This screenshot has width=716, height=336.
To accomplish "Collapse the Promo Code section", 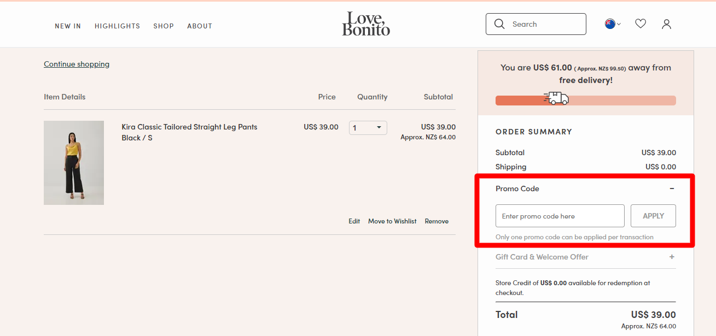I will point(672,188).
